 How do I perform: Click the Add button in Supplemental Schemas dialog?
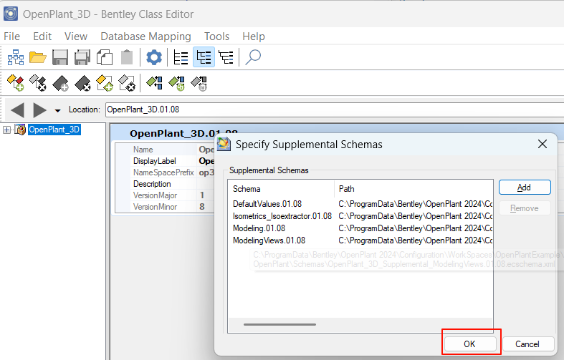coord(525,188)
